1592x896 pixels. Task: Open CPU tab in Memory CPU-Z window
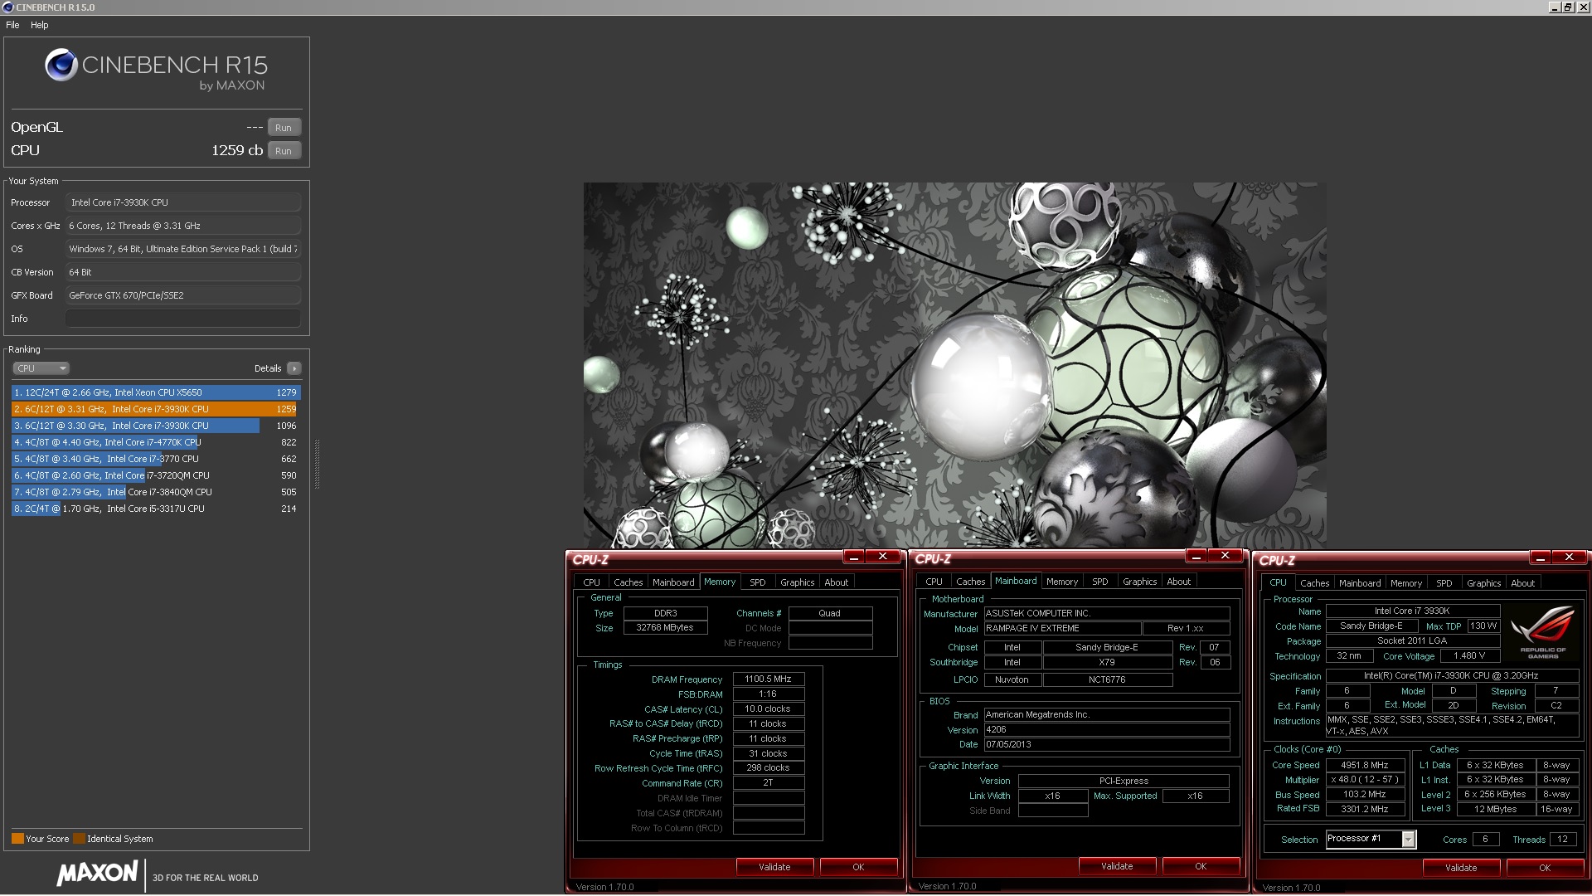click(x=591, y=582)
